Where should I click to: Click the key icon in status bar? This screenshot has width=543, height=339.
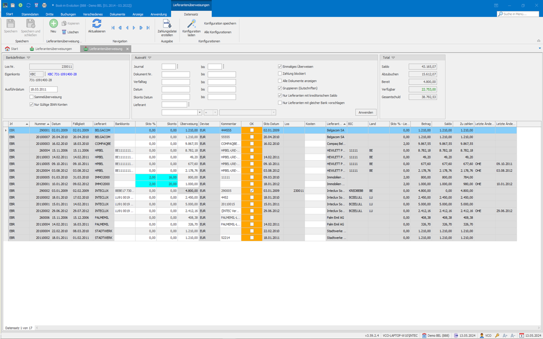tap(497, 336)
